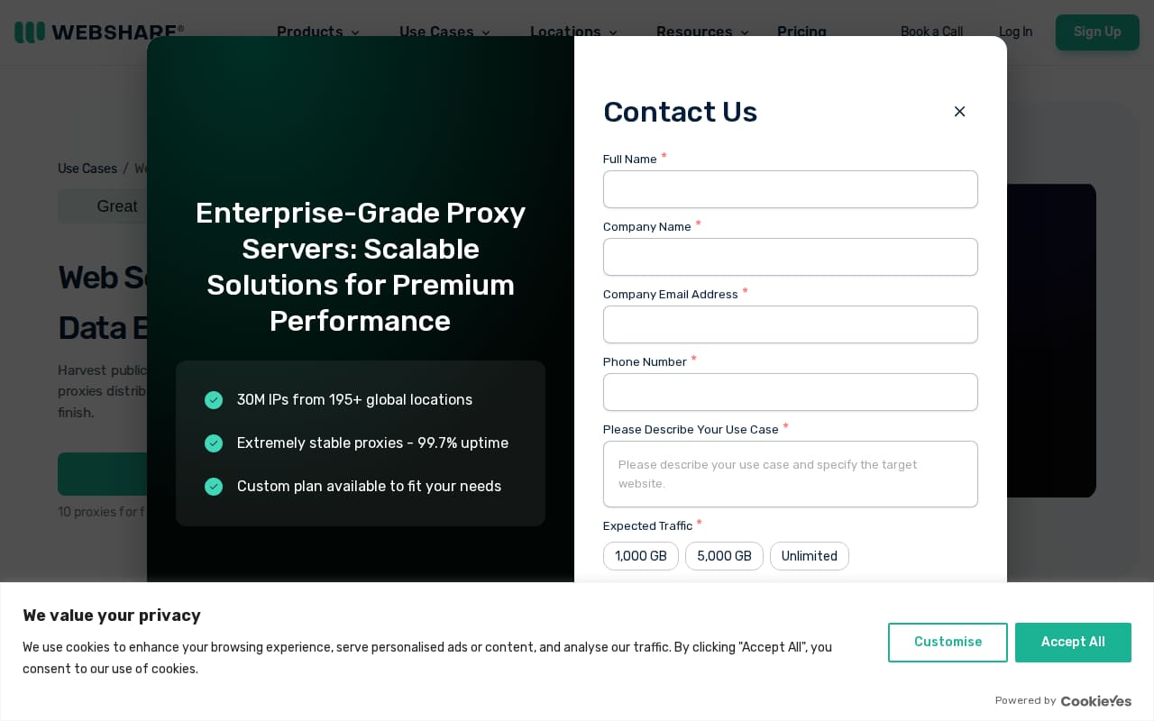The width and height of the screenshot is (1154, 721).
Task: Open the Pricing page
Action: click(801, 32)
